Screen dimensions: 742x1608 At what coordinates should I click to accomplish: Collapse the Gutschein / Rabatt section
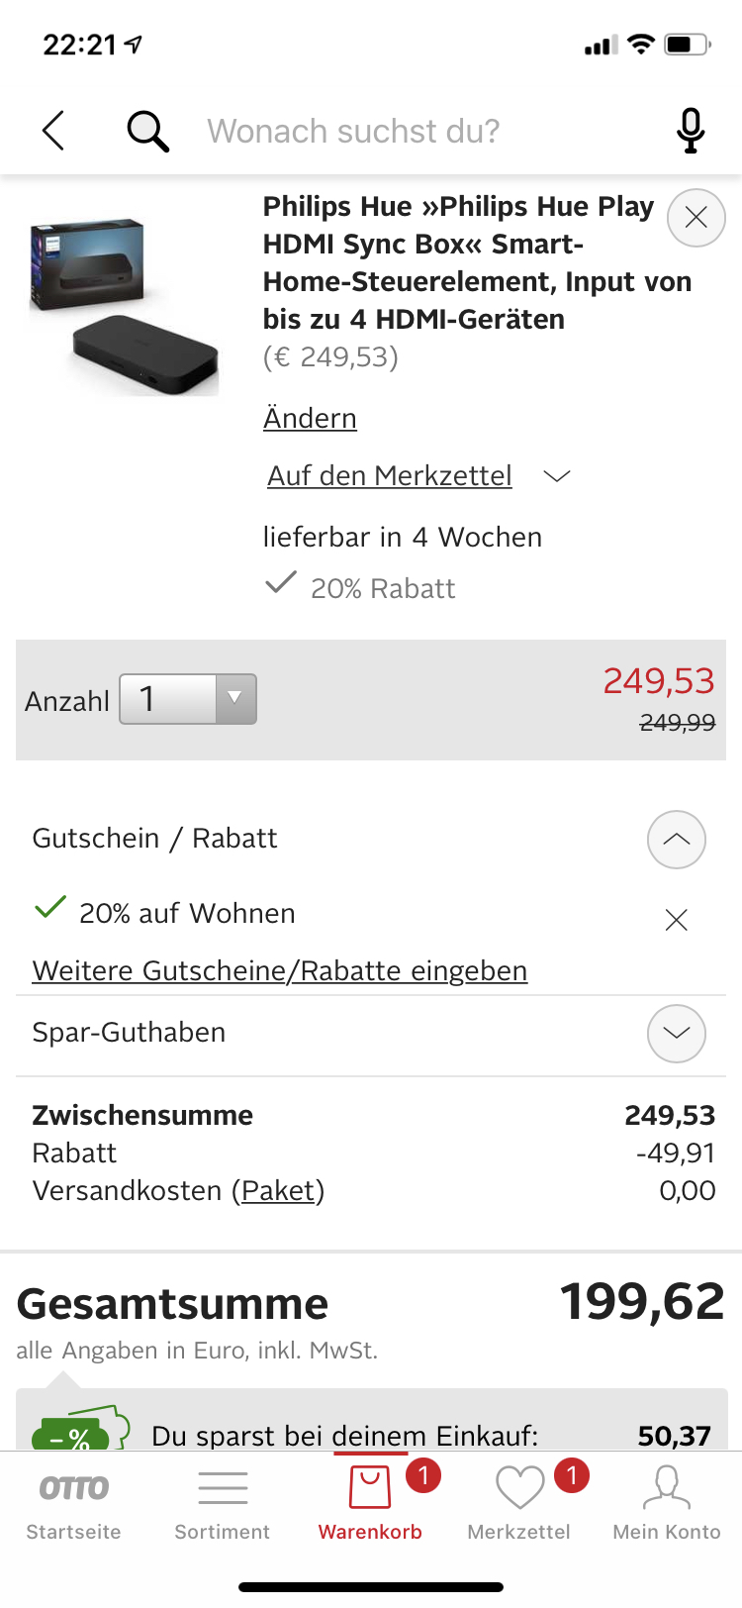[x=677, y=840]
